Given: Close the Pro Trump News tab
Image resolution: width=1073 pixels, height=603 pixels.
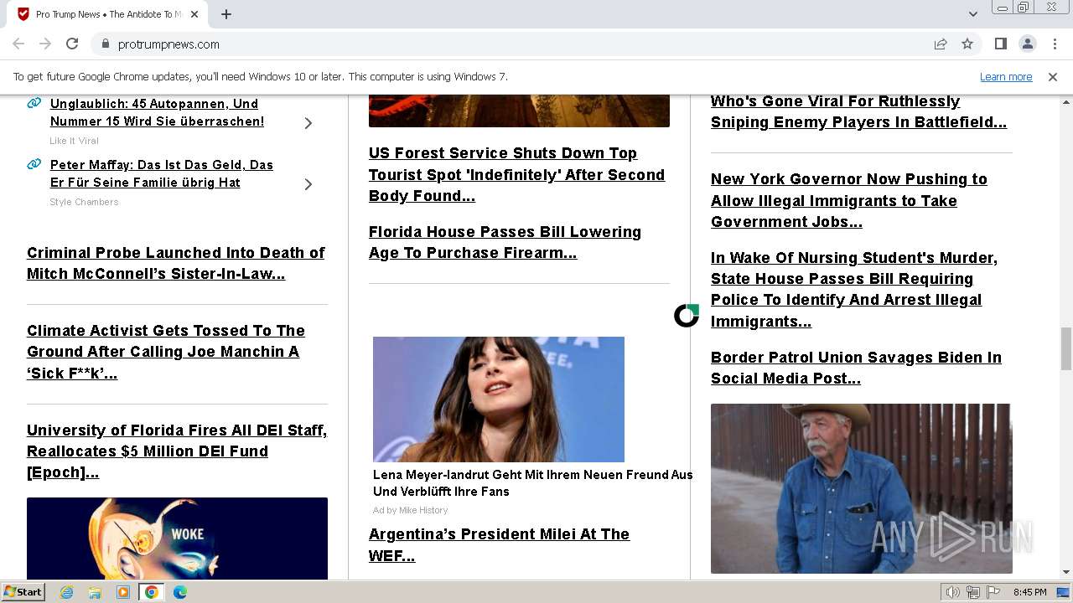Looking at the screenshot, I should (194, 14).
